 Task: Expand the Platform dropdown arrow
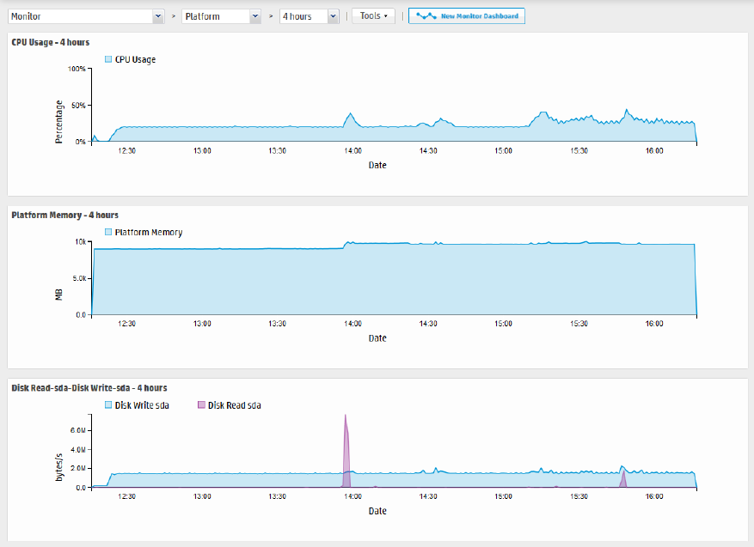255,16
